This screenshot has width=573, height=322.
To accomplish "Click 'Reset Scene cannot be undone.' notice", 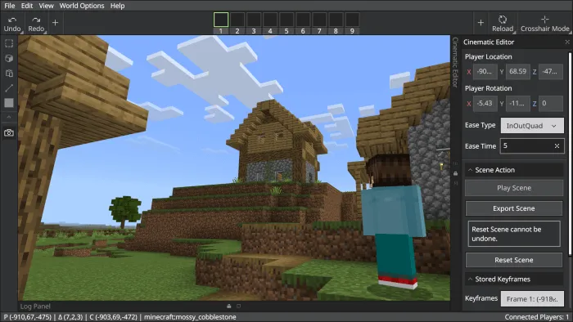I will click(514, 234).
